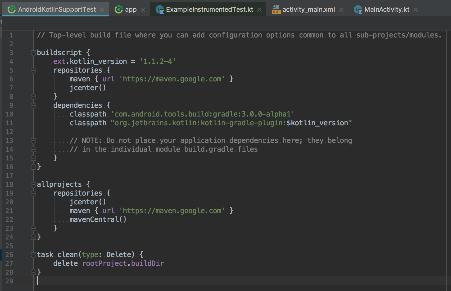Collapse the buildscript block on line 3
Viewport: 451px width, 291px height.
tap(33, 53)
